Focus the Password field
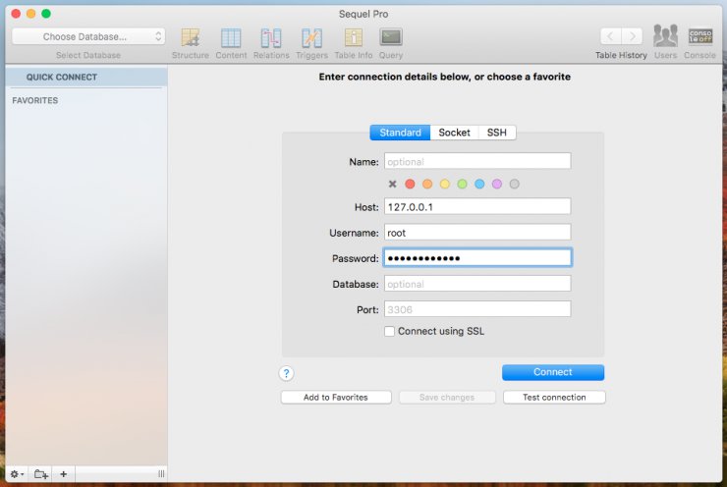Viewport: 727px width, 487px height. click(477, 257)
